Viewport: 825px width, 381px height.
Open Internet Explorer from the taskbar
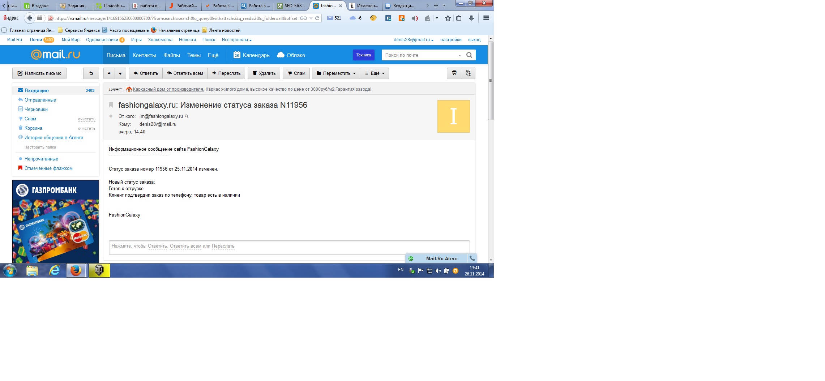pyautogui.click(x=55, y=270)
